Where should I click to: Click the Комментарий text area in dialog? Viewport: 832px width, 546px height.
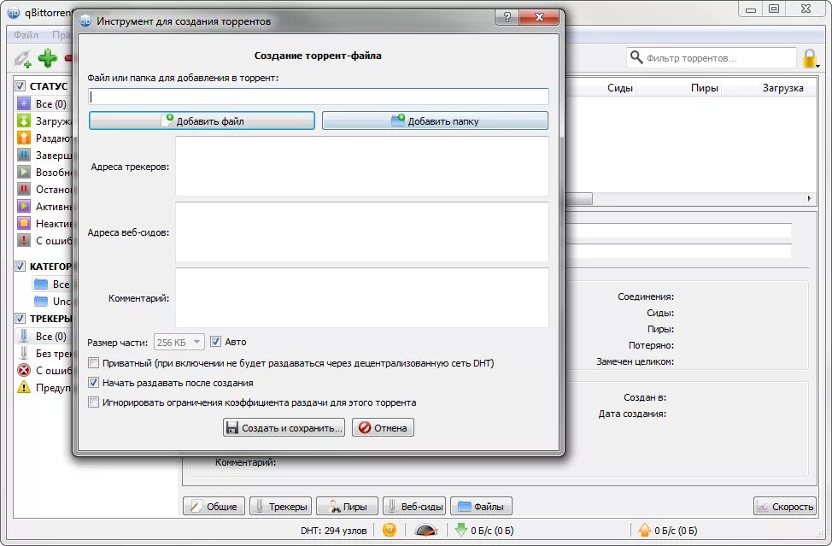(x=362, y=297)
